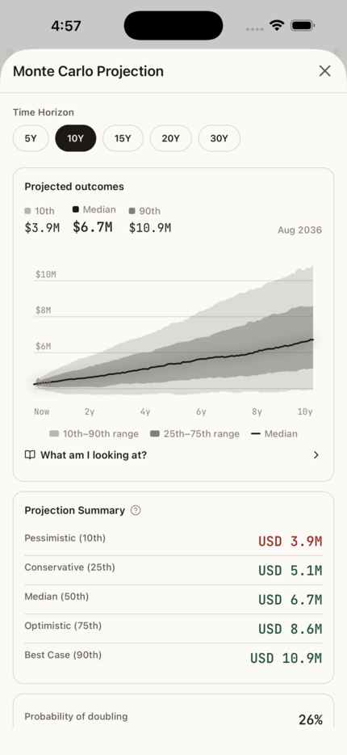Choose the 20Y horizon option
Screen dimensions: 347x755
(x=170, y=139)
